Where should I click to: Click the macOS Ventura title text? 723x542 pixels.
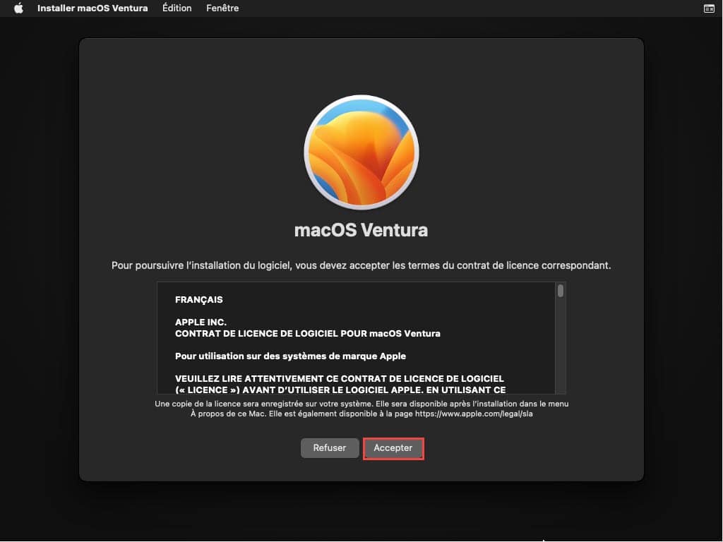point(361,229)
